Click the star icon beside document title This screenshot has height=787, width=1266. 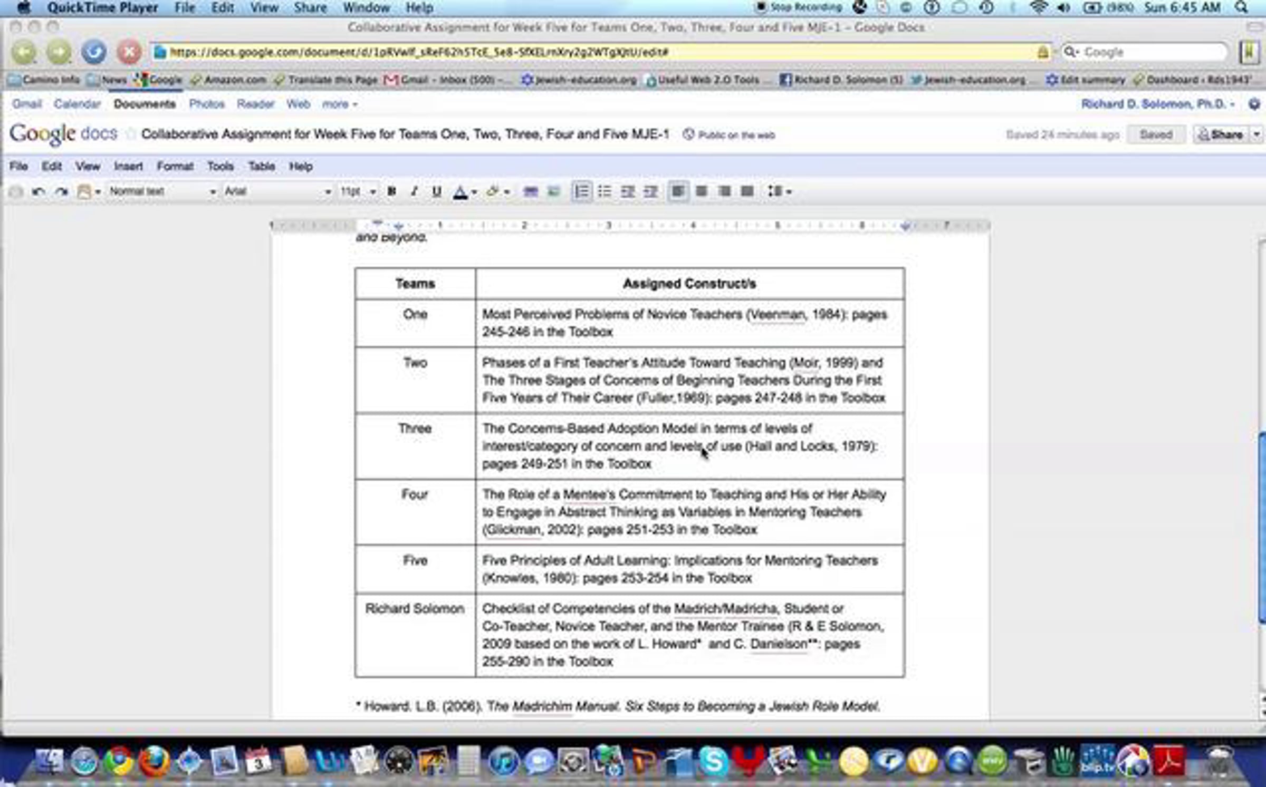click(x=130, y=134)
